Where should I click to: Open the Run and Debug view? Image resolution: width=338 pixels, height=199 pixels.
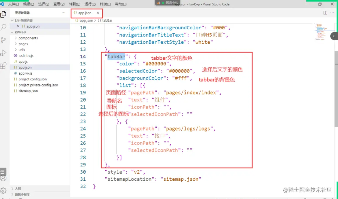pos(3,53)
